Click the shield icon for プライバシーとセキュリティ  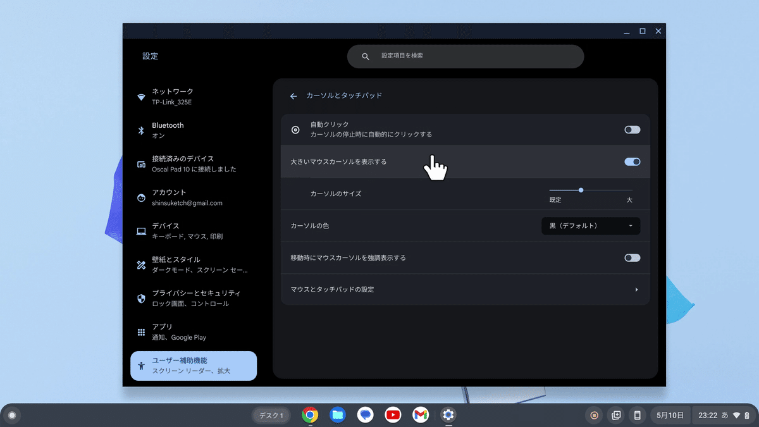[x=141, y=299]
